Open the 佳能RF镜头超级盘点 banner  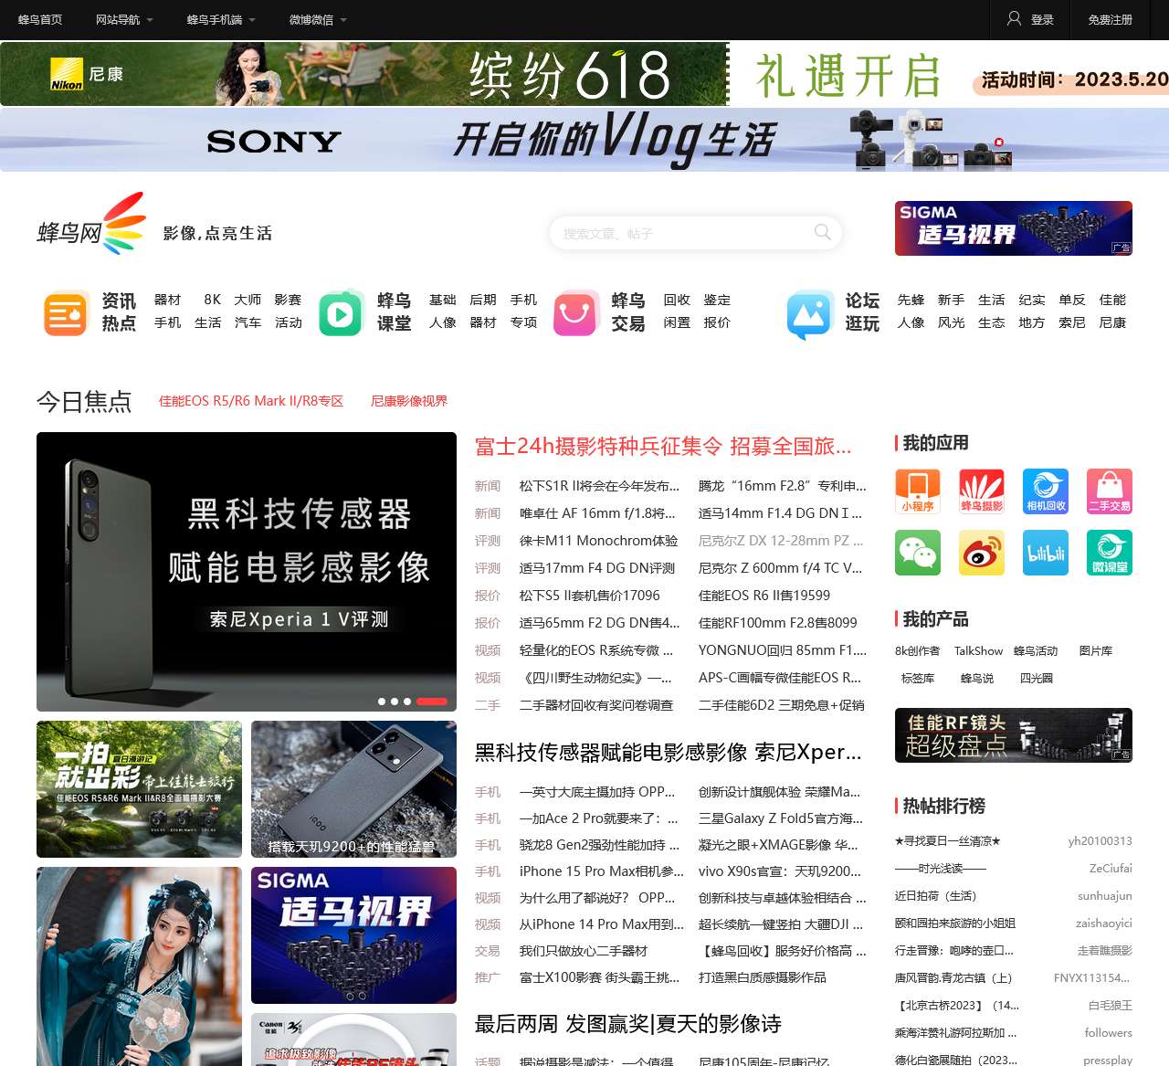click(1014, 735)
